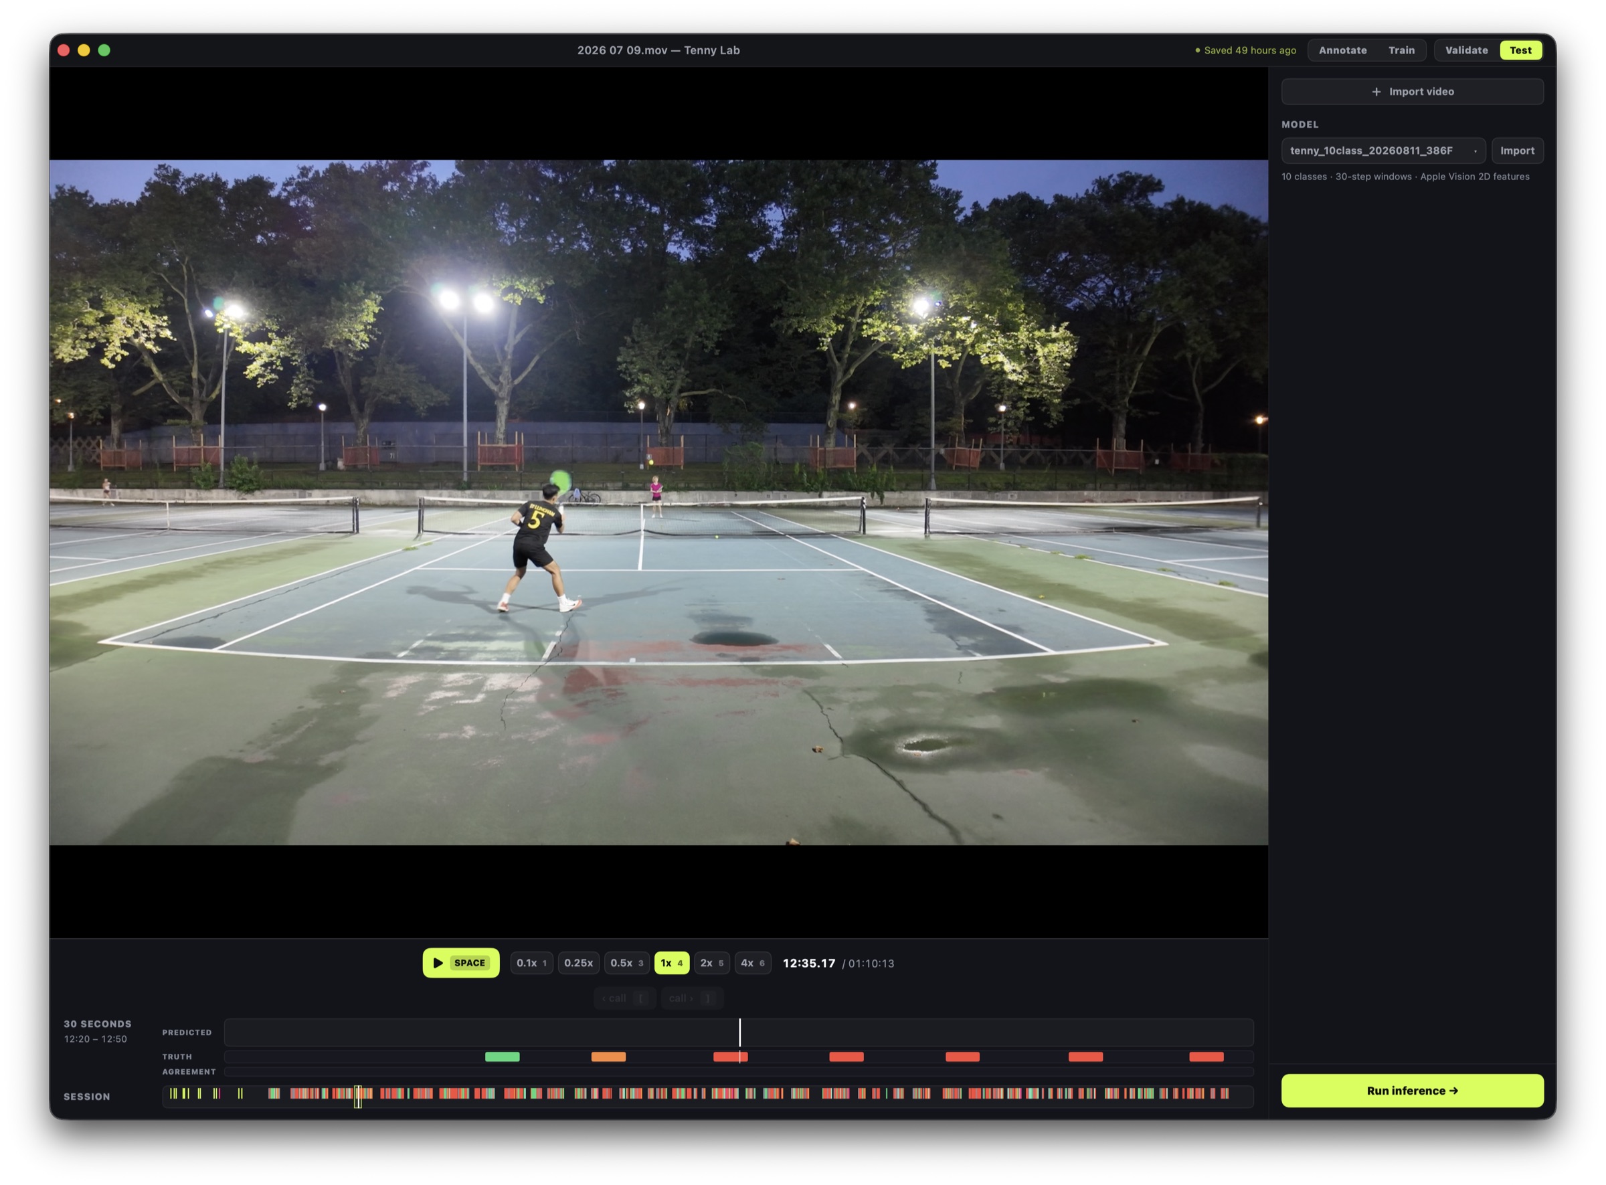
Task: Click the 30 SECONDS heading
Action: tap(98, 1024)
